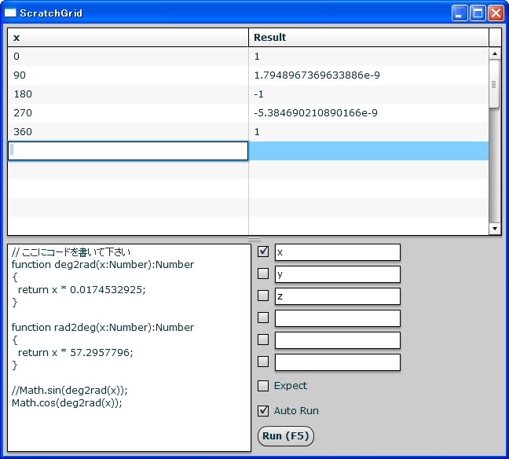
Task: Click the //Math.sin(deg2rad(x)); comment line
Action: tap(69, 390)
